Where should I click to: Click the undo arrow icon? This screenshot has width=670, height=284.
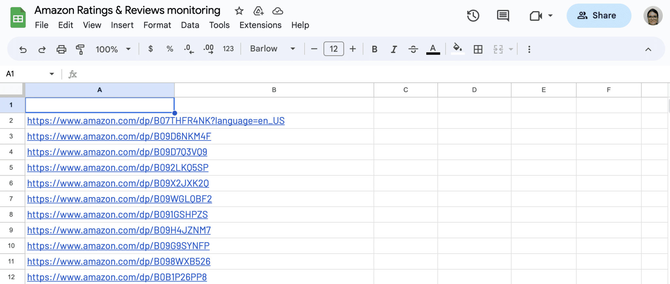(23, 49)
